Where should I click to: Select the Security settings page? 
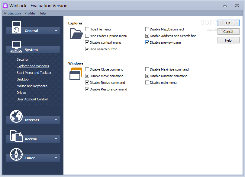click(x=23, y=59)
